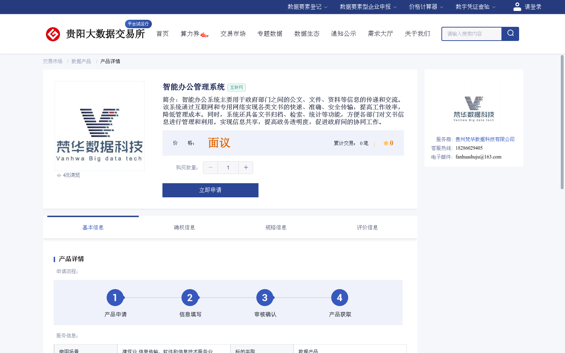The image size is (565, 353).
Task: Click the page vertical scrollbar
Action: point(562,122)
